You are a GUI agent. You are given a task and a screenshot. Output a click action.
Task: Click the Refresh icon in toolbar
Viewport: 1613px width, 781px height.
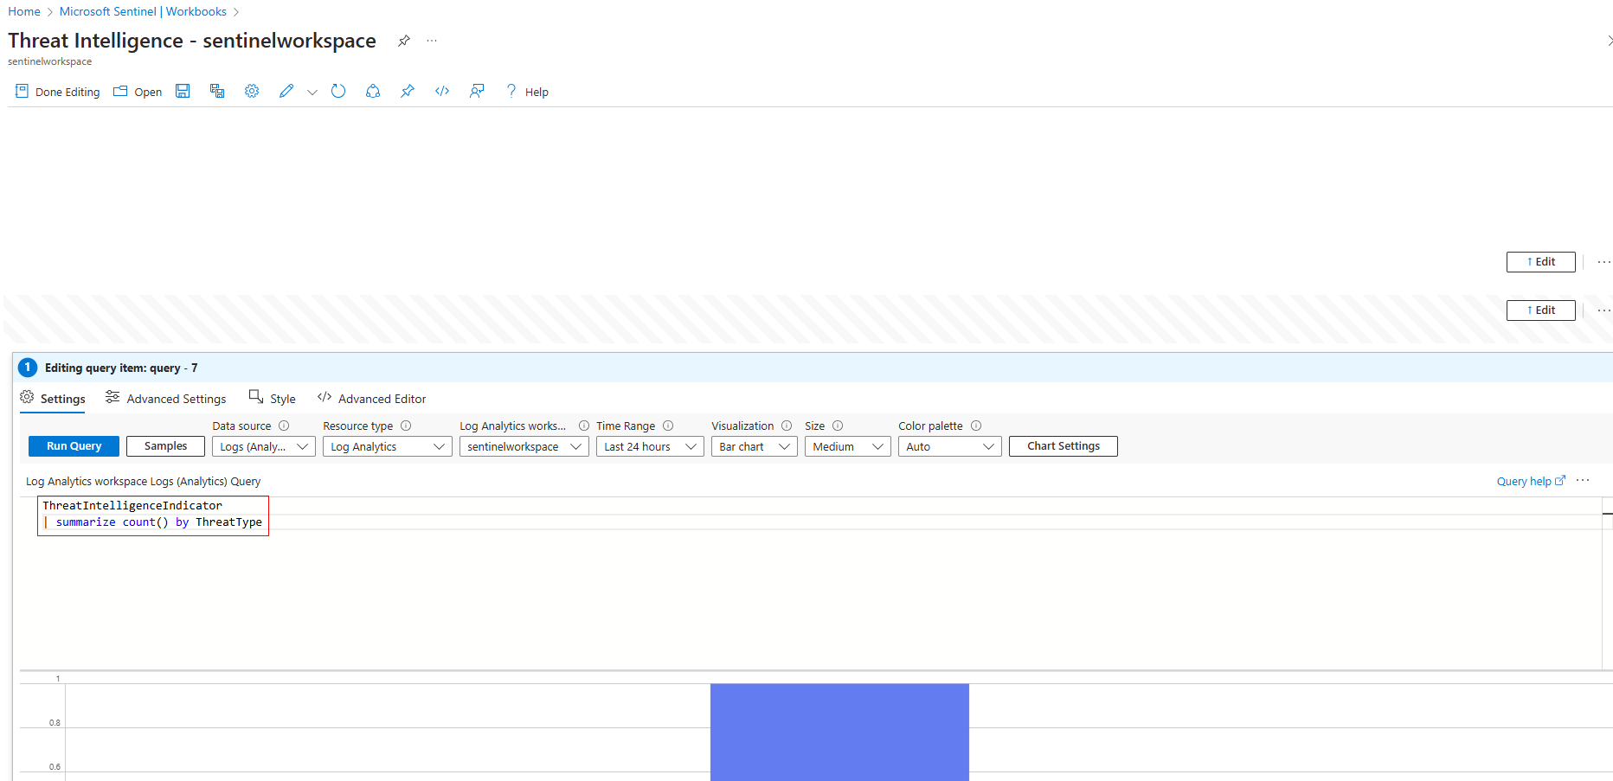(338, 92)
